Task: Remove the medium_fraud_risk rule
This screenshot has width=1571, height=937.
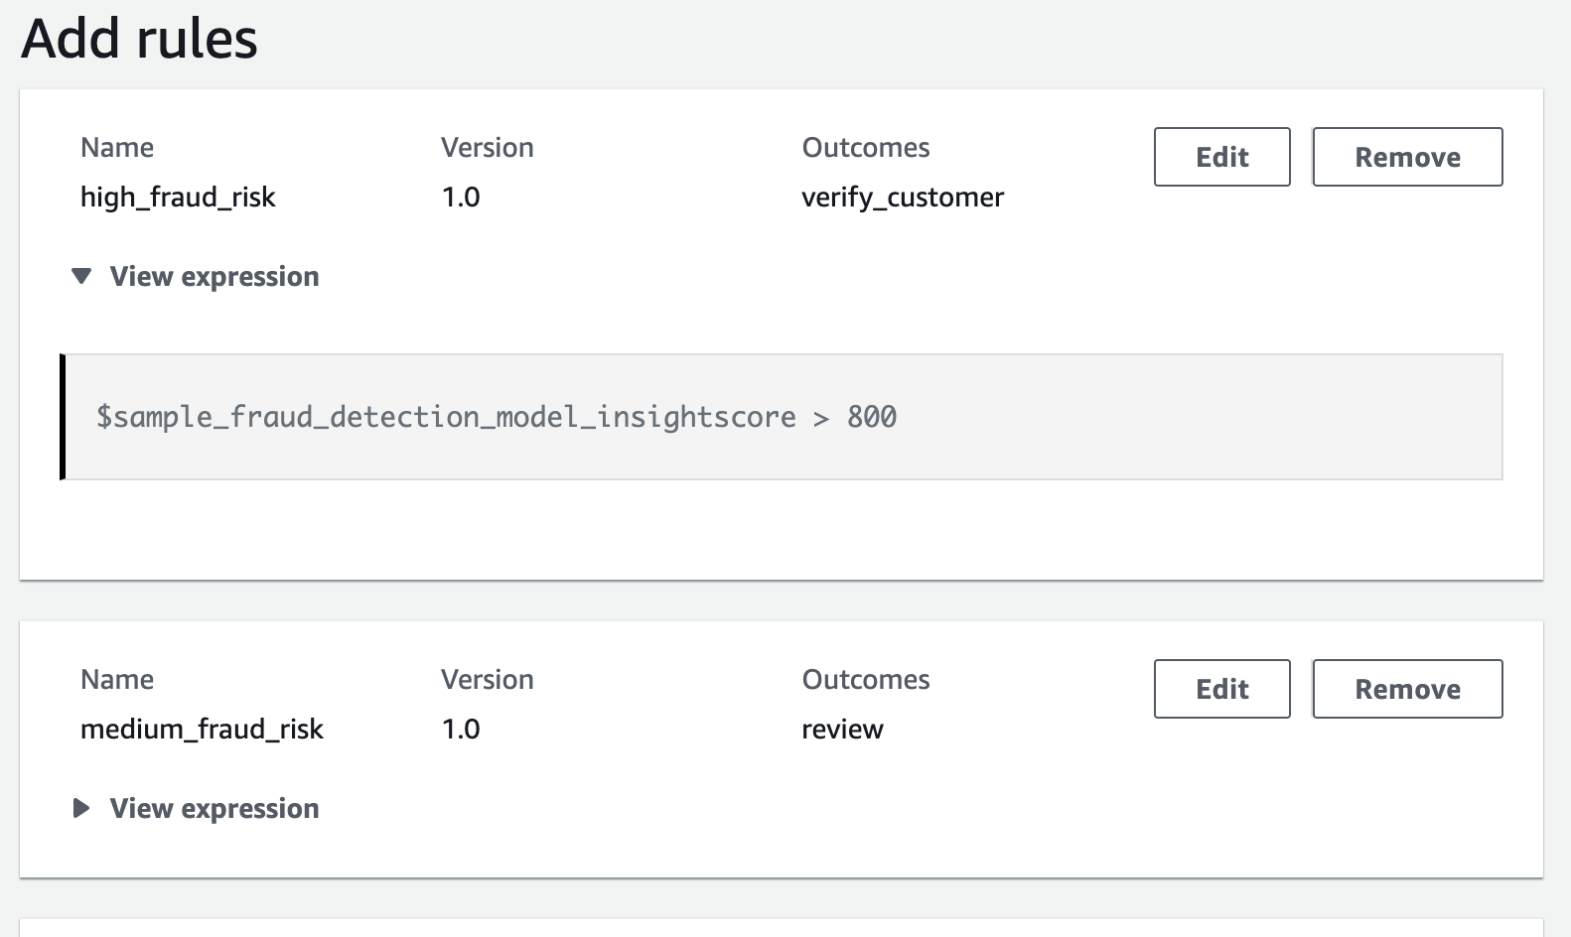Action: pos(1406,689)
